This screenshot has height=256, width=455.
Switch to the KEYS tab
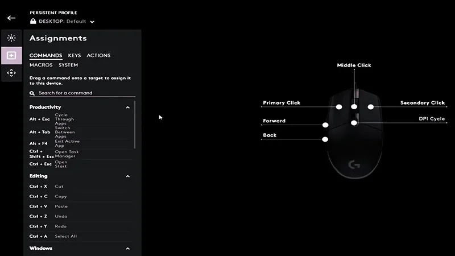(75, 56)
